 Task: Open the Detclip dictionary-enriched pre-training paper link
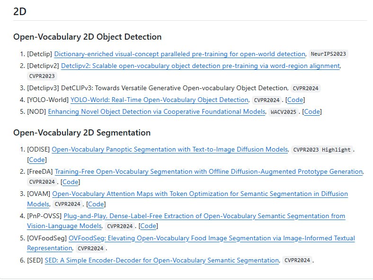180,54
